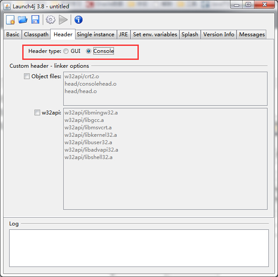278x277 pixels.
Task: Minimize the Launch4j window
Action: pos(237,5)
